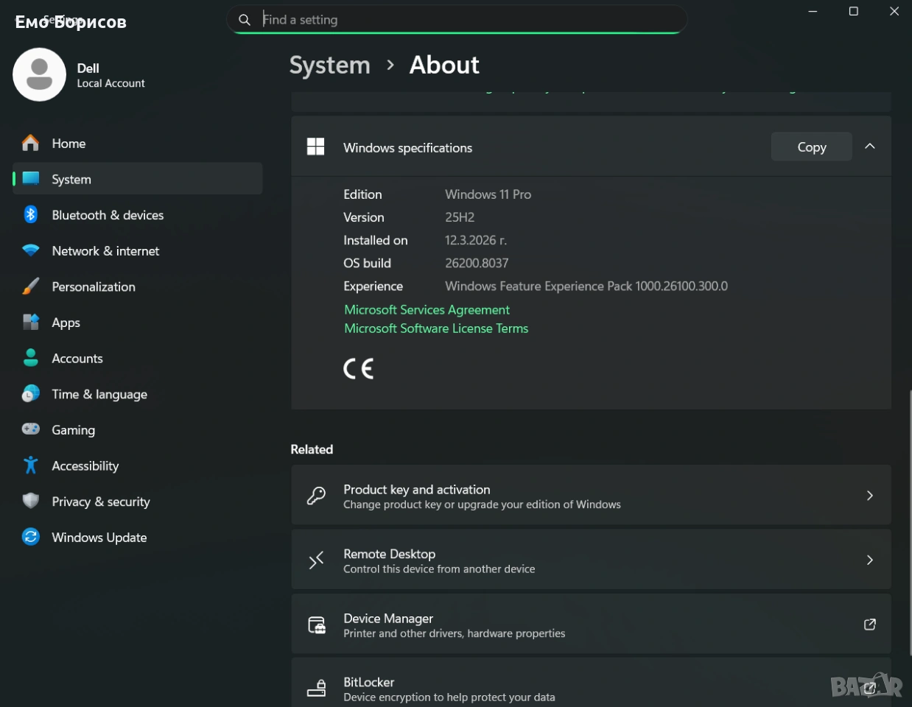
Task: Navigate back to System breadcrumb
Action: (329, 66)
